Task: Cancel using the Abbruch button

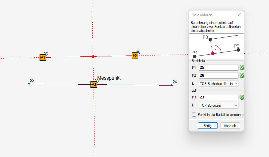Action: coord(230,126)
